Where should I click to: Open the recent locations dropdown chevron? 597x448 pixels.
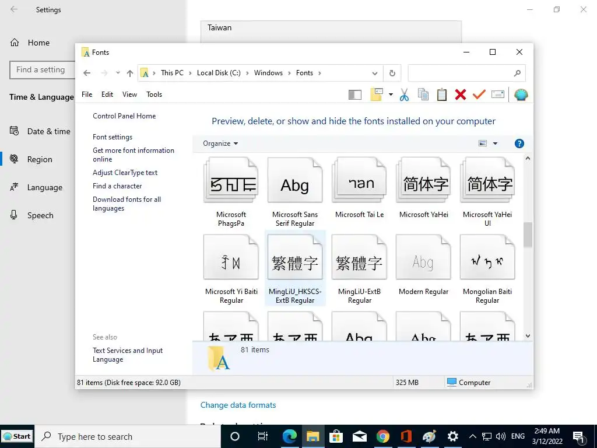(118, 73)
